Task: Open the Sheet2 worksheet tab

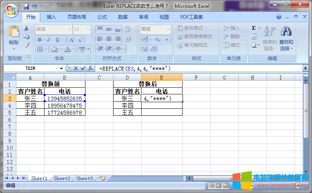Action: [x=62, y=179]
